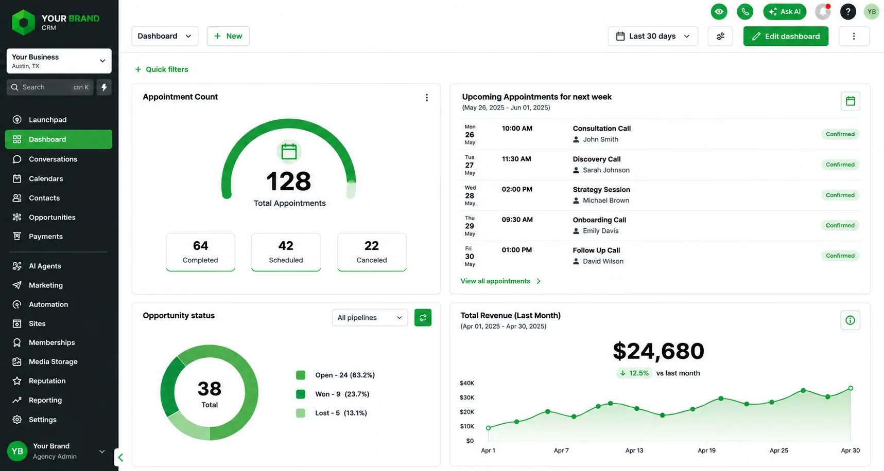Click the Settings gear icon

tap(17, 420)
